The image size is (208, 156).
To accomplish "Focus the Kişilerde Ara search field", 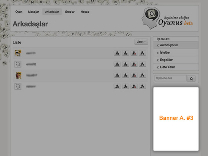I will 170,78.
